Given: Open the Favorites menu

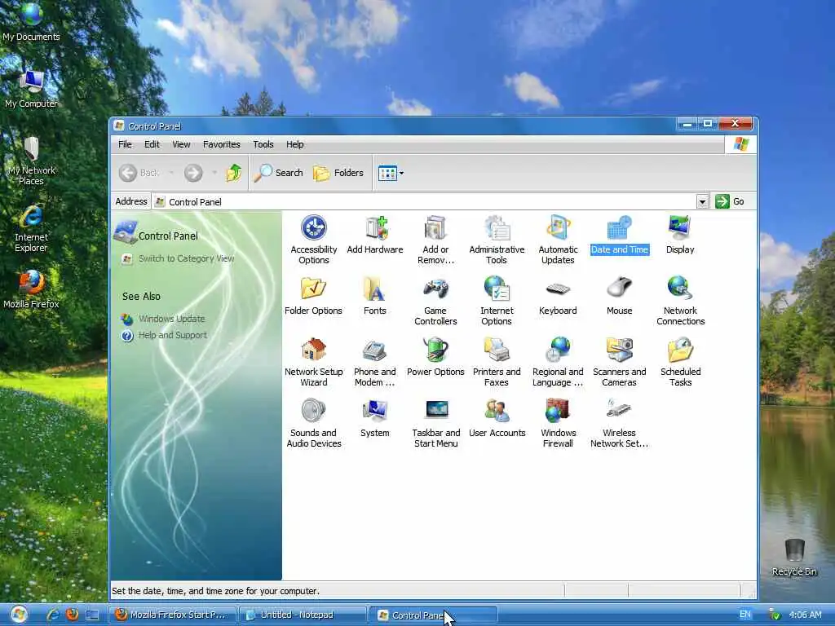Looking at the screenshot, I should [222, 144].
